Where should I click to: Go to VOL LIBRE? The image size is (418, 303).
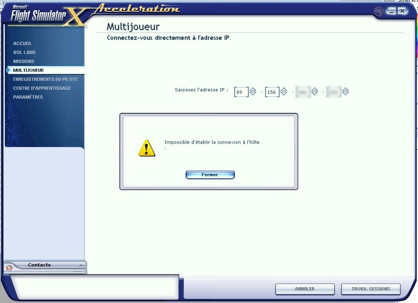24,52
